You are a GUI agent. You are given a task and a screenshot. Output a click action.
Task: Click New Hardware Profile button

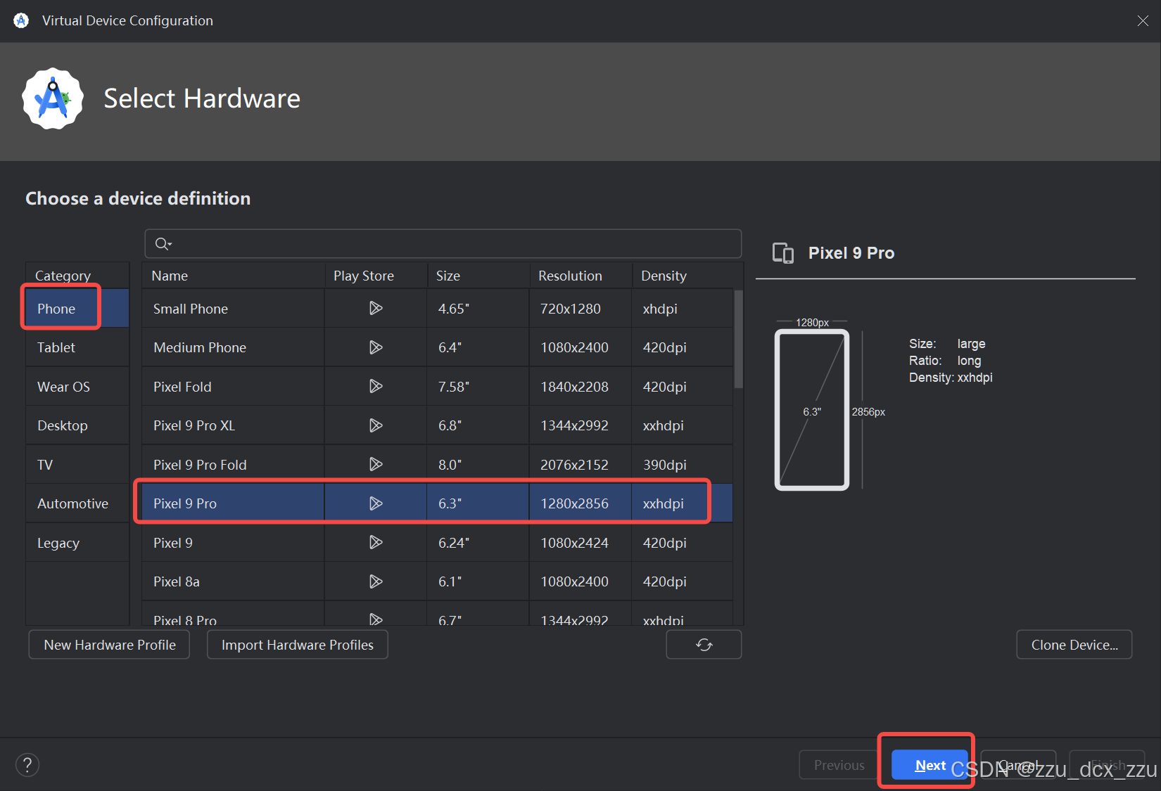(109, 645)
